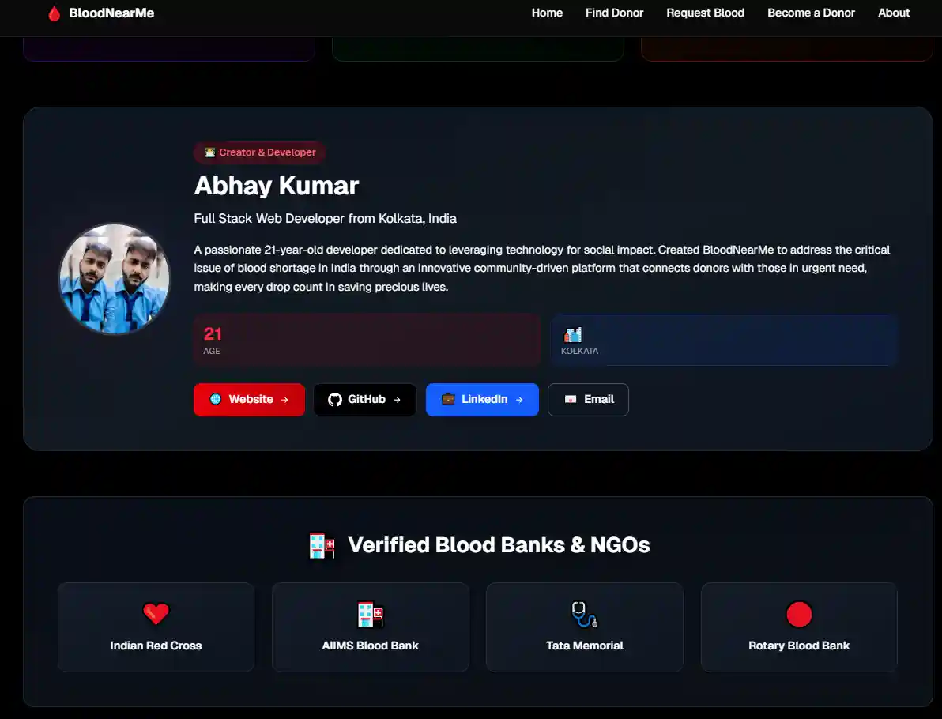The width and height of the screenshot is (942, 719).
Task: Click the Website button
Action: (249, 399)
